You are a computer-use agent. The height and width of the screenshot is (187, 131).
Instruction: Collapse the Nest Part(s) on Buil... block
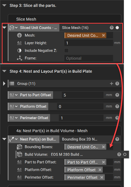tap(4, 139)
